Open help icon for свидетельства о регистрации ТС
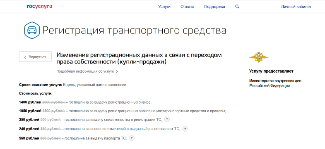 167,120
